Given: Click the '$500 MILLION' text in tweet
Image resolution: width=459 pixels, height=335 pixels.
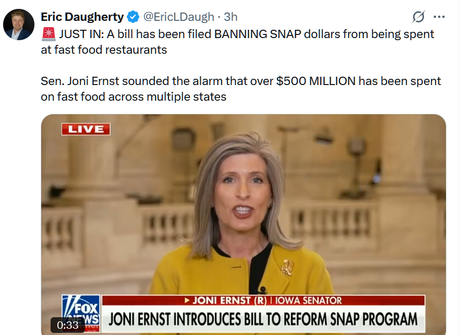Looking at the screenshot, I should [x=316, y=81].
